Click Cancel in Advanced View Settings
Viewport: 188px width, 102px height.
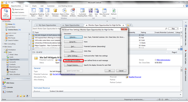(121, 71)
